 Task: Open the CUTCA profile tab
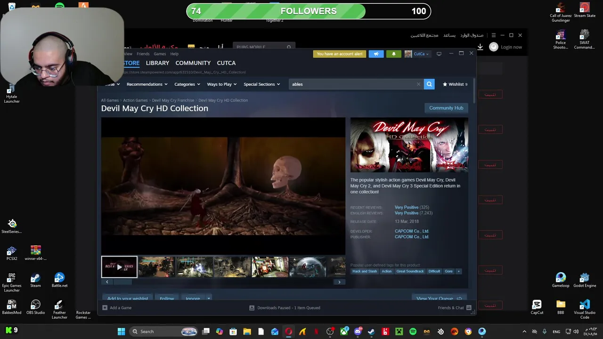tap(226, 63)
